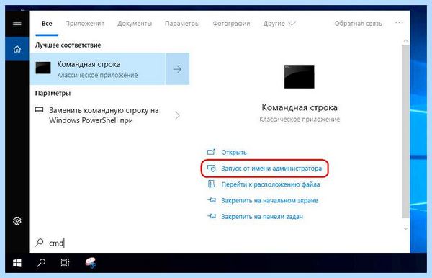Choose Закрепить на панели задач
The width and height of the screenshot is (432, 278).
tap(262, 217)
